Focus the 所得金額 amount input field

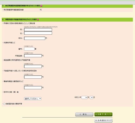pyautogui.click(x=33, y=56)
